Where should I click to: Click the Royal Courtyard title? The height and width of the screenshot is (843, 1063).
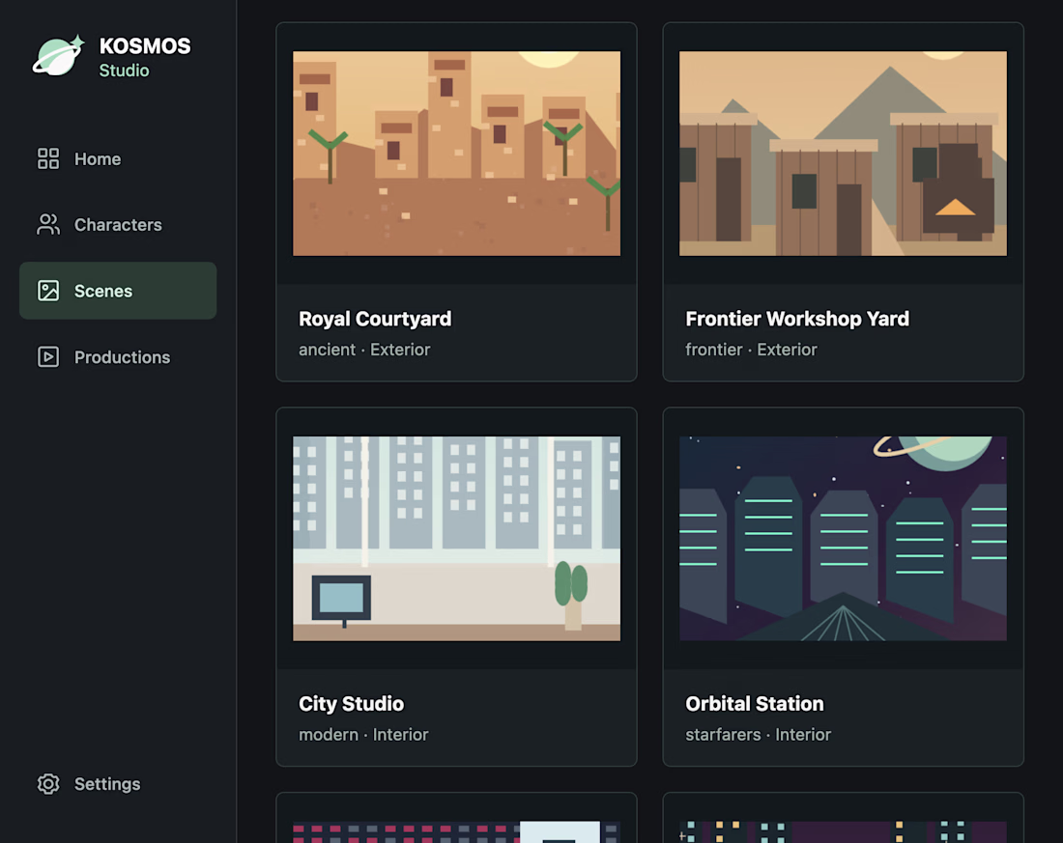tap(375, 320)
